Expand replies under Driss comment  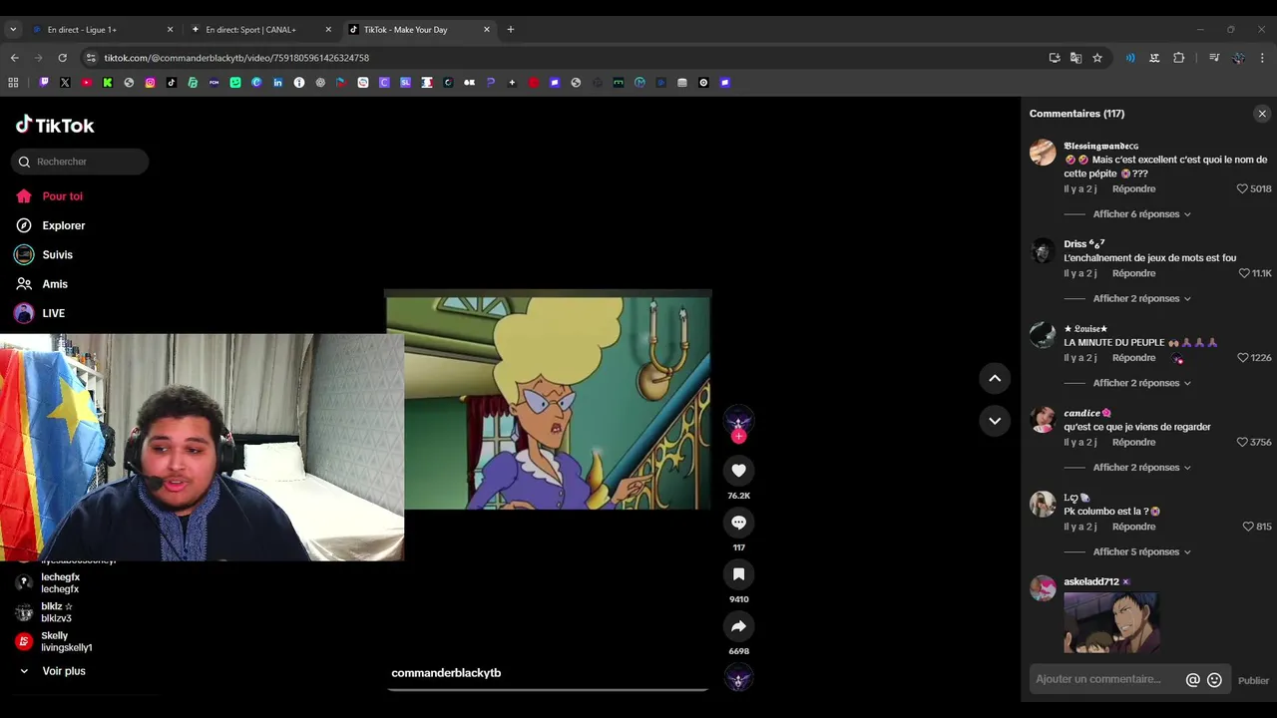tap(1141, 299)
